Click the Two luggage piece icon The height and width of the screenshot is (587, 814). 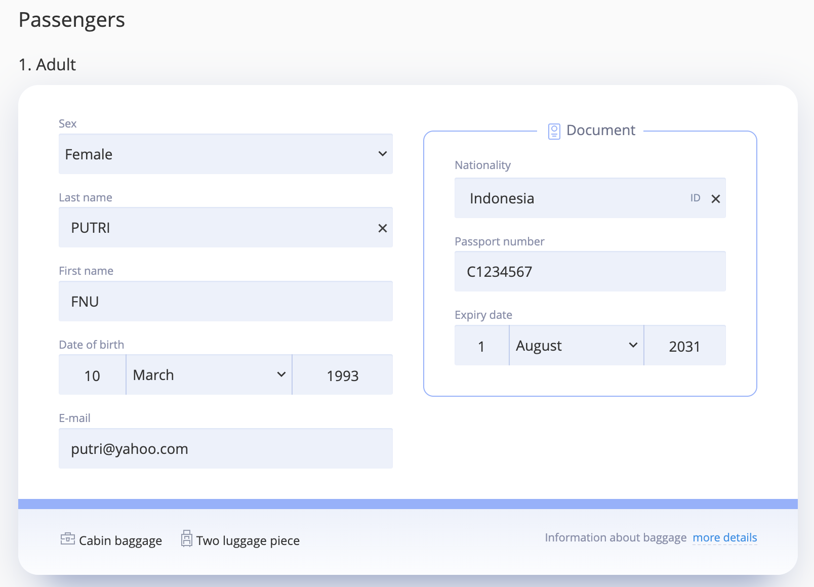coord(187,539)
